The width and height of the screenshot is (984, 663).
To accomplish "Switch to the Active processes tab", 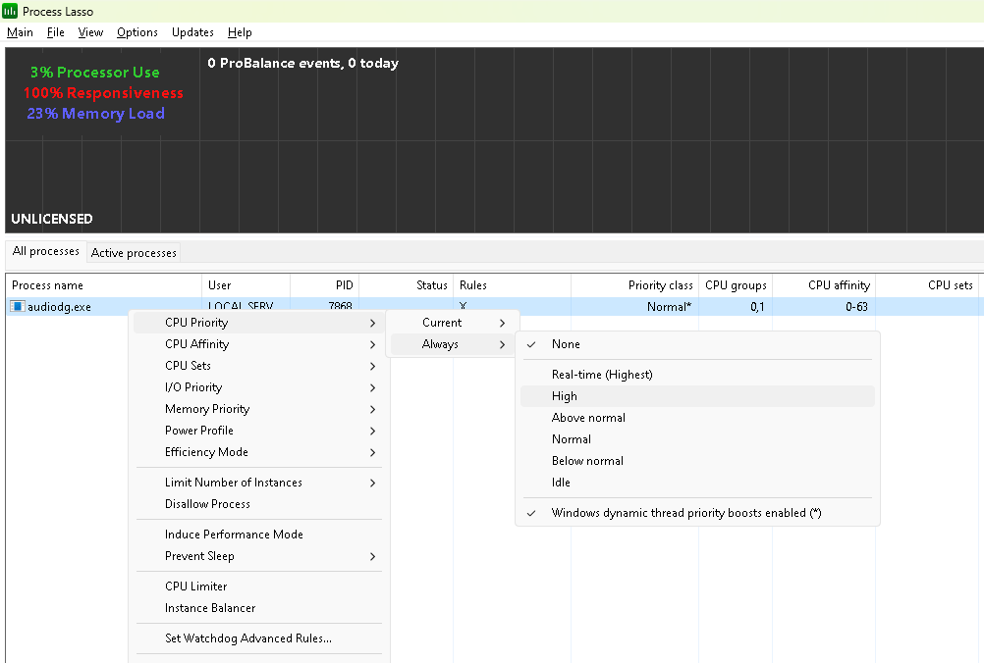I will [x=134, y=252].
